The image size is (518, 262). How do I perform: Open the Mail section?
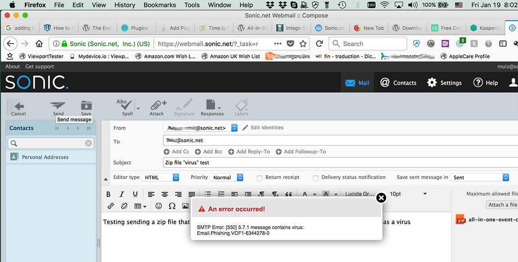[x=357, y=83]
